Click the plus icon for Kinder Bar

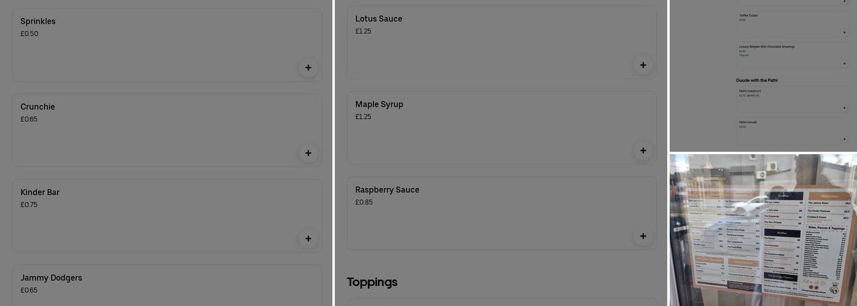[308, 239]
